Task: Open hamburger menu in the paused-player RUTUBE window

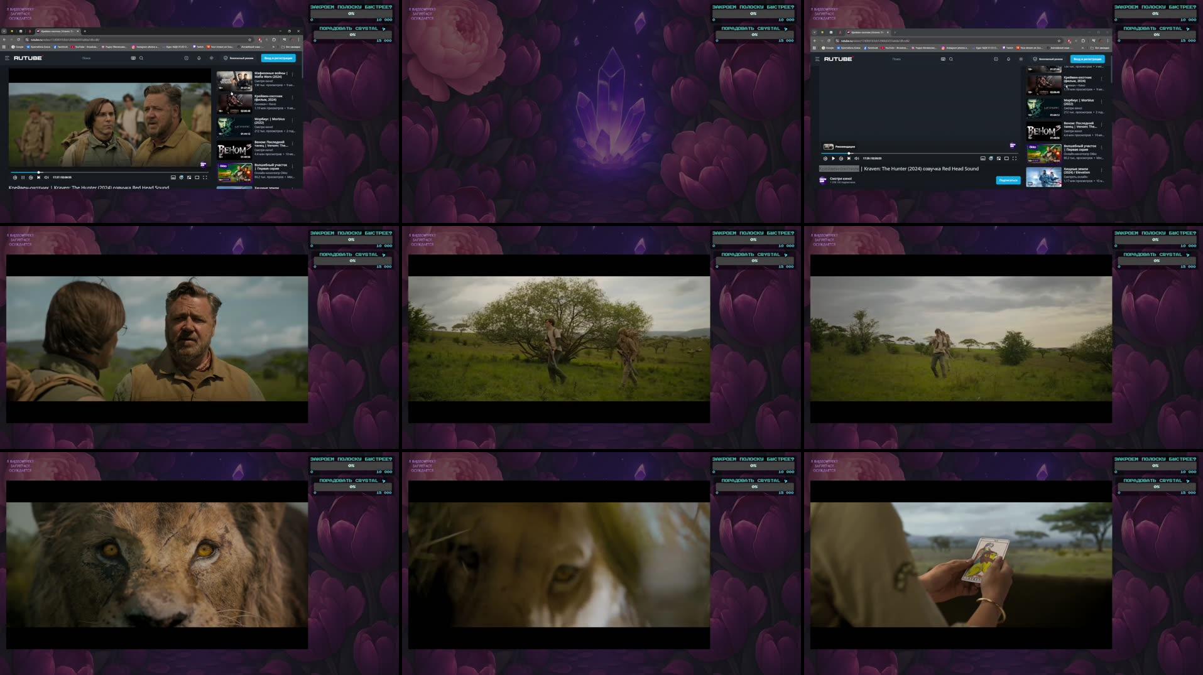Action: (817, 59)
